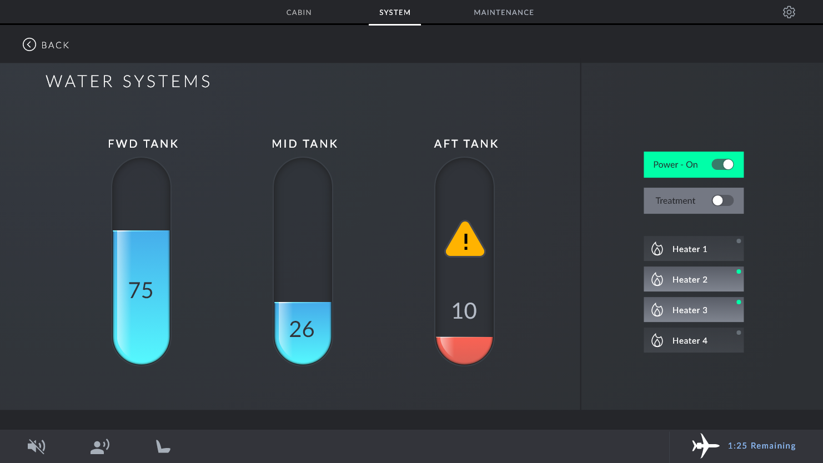Open the Maintenance tab
The width and height of the screenshot is (823, 463).
coord(503,12)
